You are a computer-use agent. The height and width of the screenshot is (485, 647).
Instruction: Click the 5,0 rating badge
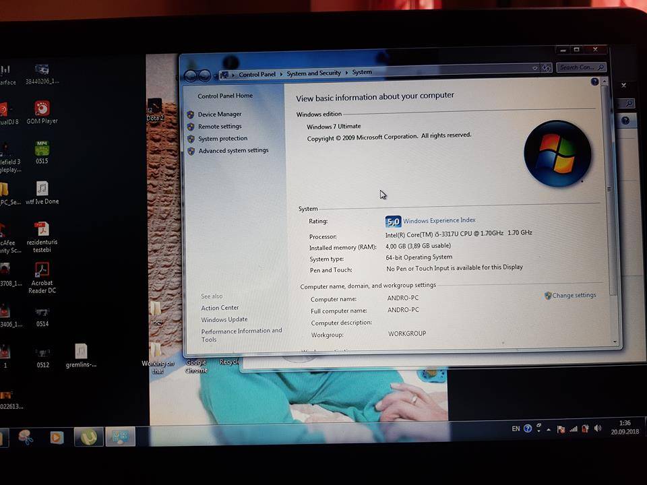pos(393,222)
